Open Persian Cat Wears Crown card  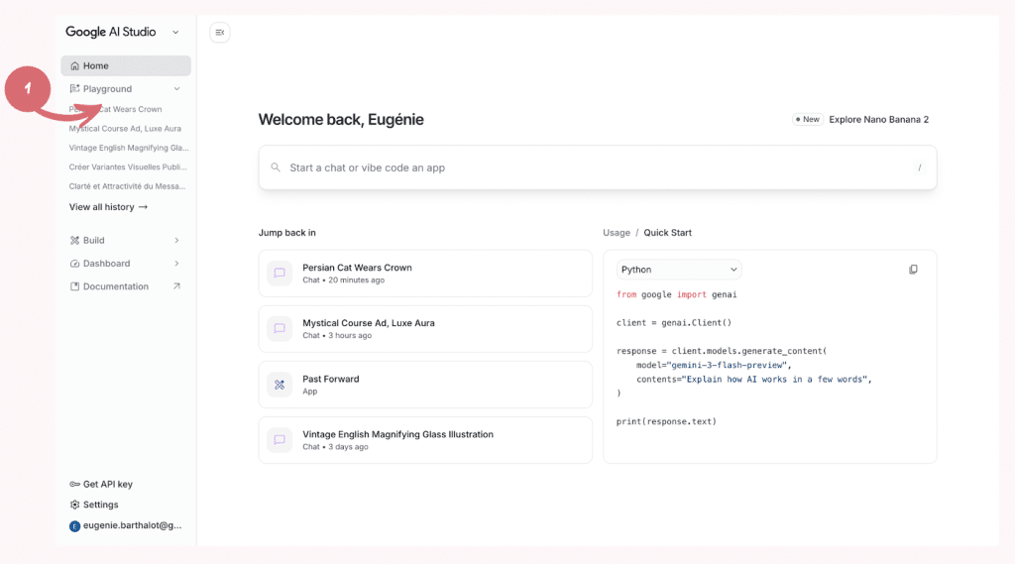pos(425,274)
